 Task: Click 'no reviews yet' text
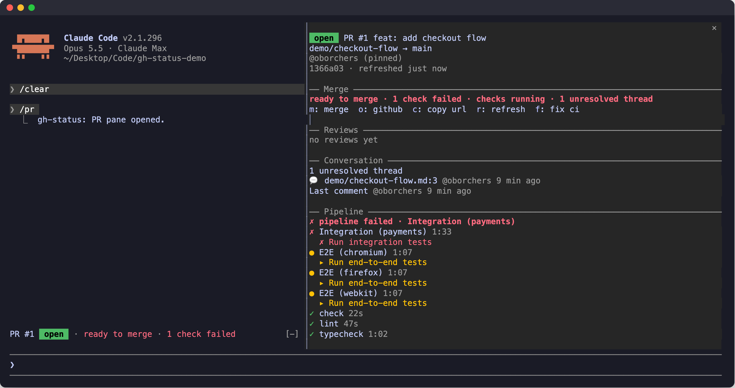tap(344, 140)
